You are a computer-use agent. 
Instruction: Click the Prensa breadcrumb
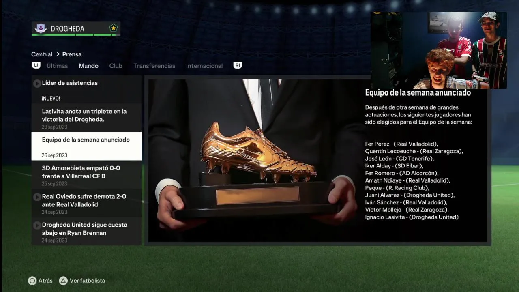coord(72,54)
